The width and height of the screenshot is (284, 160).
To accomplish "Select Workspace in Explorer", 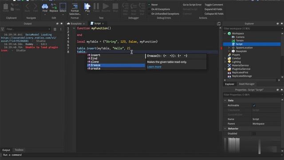I will (238, 34).
